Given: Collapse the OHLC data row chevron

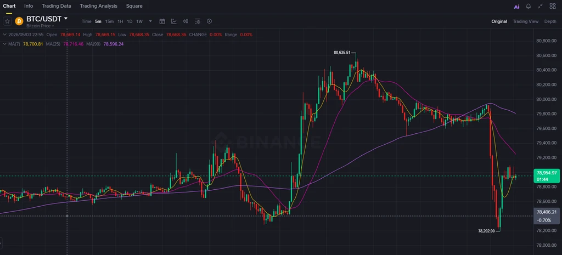Looking at the screenshot, I should 4,35.
